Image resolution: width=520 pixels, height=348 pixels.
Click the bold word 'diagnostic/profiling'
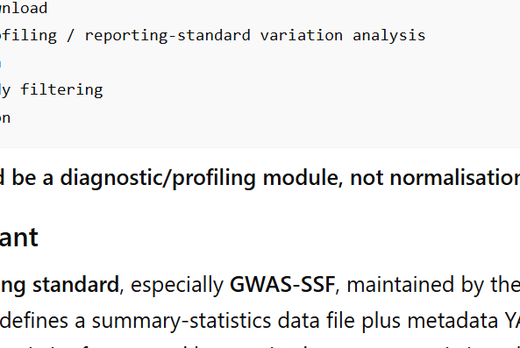coord(158,178)
